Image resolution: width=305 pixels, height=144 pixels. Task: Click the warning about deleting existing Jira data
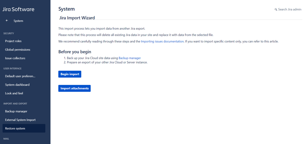(x=136, y=35)
